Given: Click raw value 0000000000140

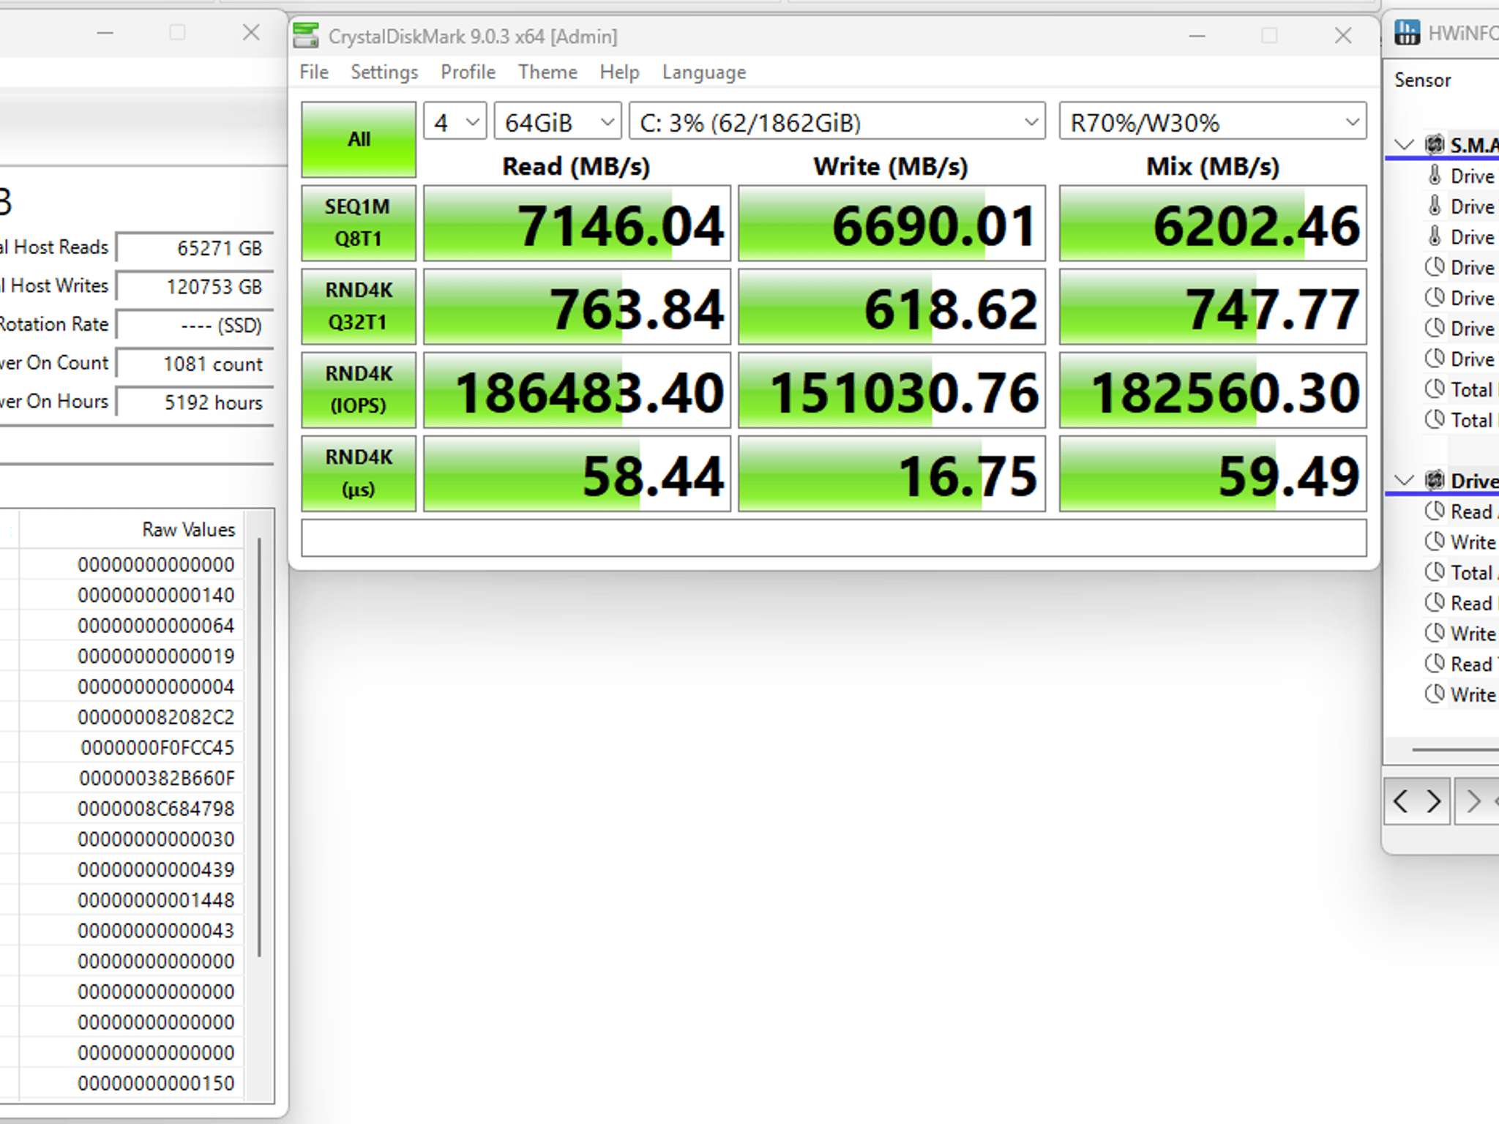Looking at the screenshot, I should coord(156,595).
